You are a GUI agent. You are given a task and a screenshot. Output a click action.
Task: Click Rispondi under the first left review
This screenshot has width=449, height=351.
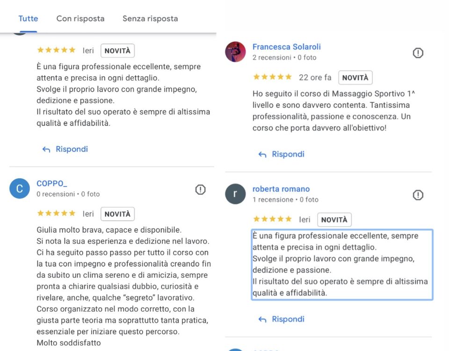[65, 150]
